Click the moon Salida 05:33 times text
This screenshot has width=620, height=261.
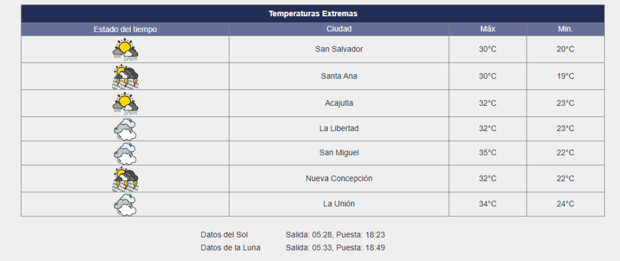[x=335, y=248]
